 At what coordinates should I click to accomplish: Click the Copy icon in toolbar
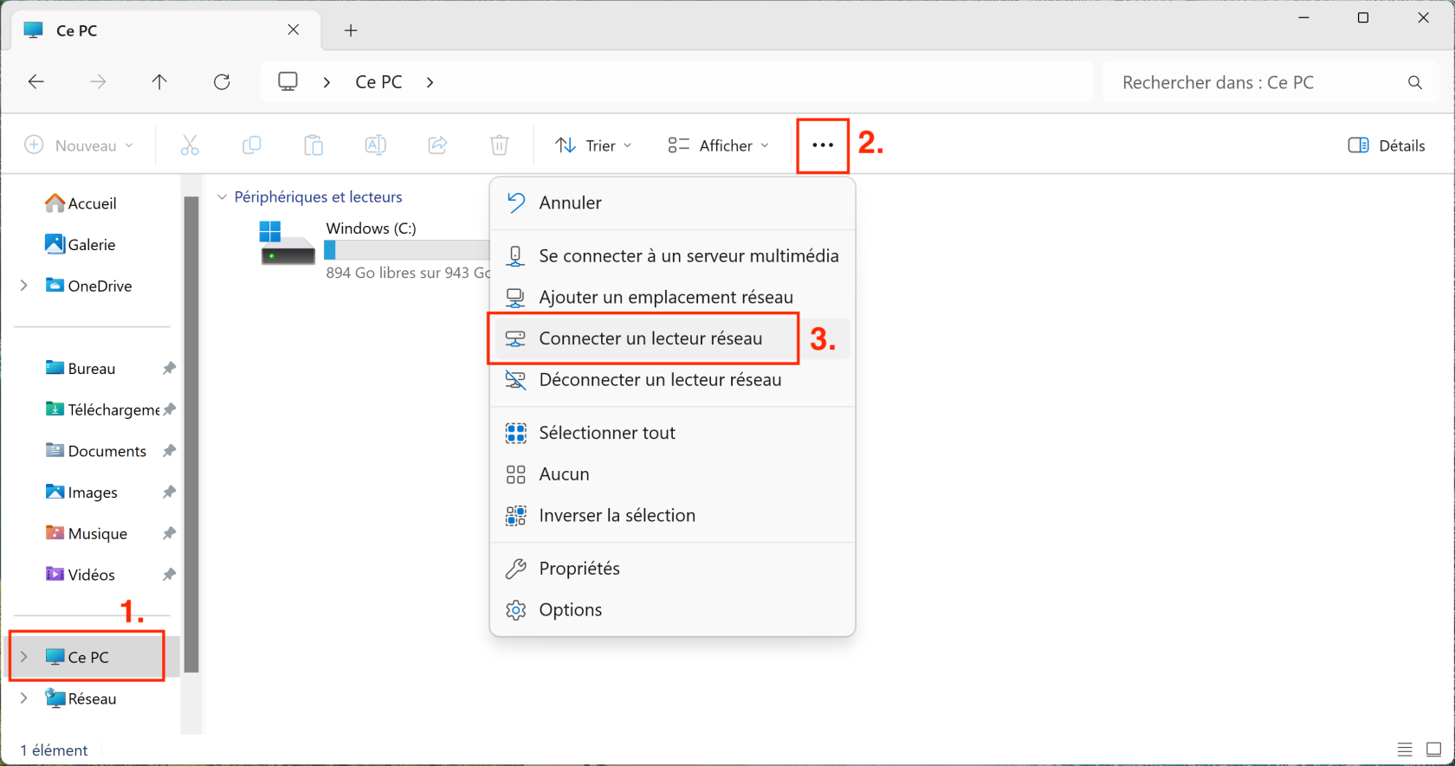(x=251, y=145)
